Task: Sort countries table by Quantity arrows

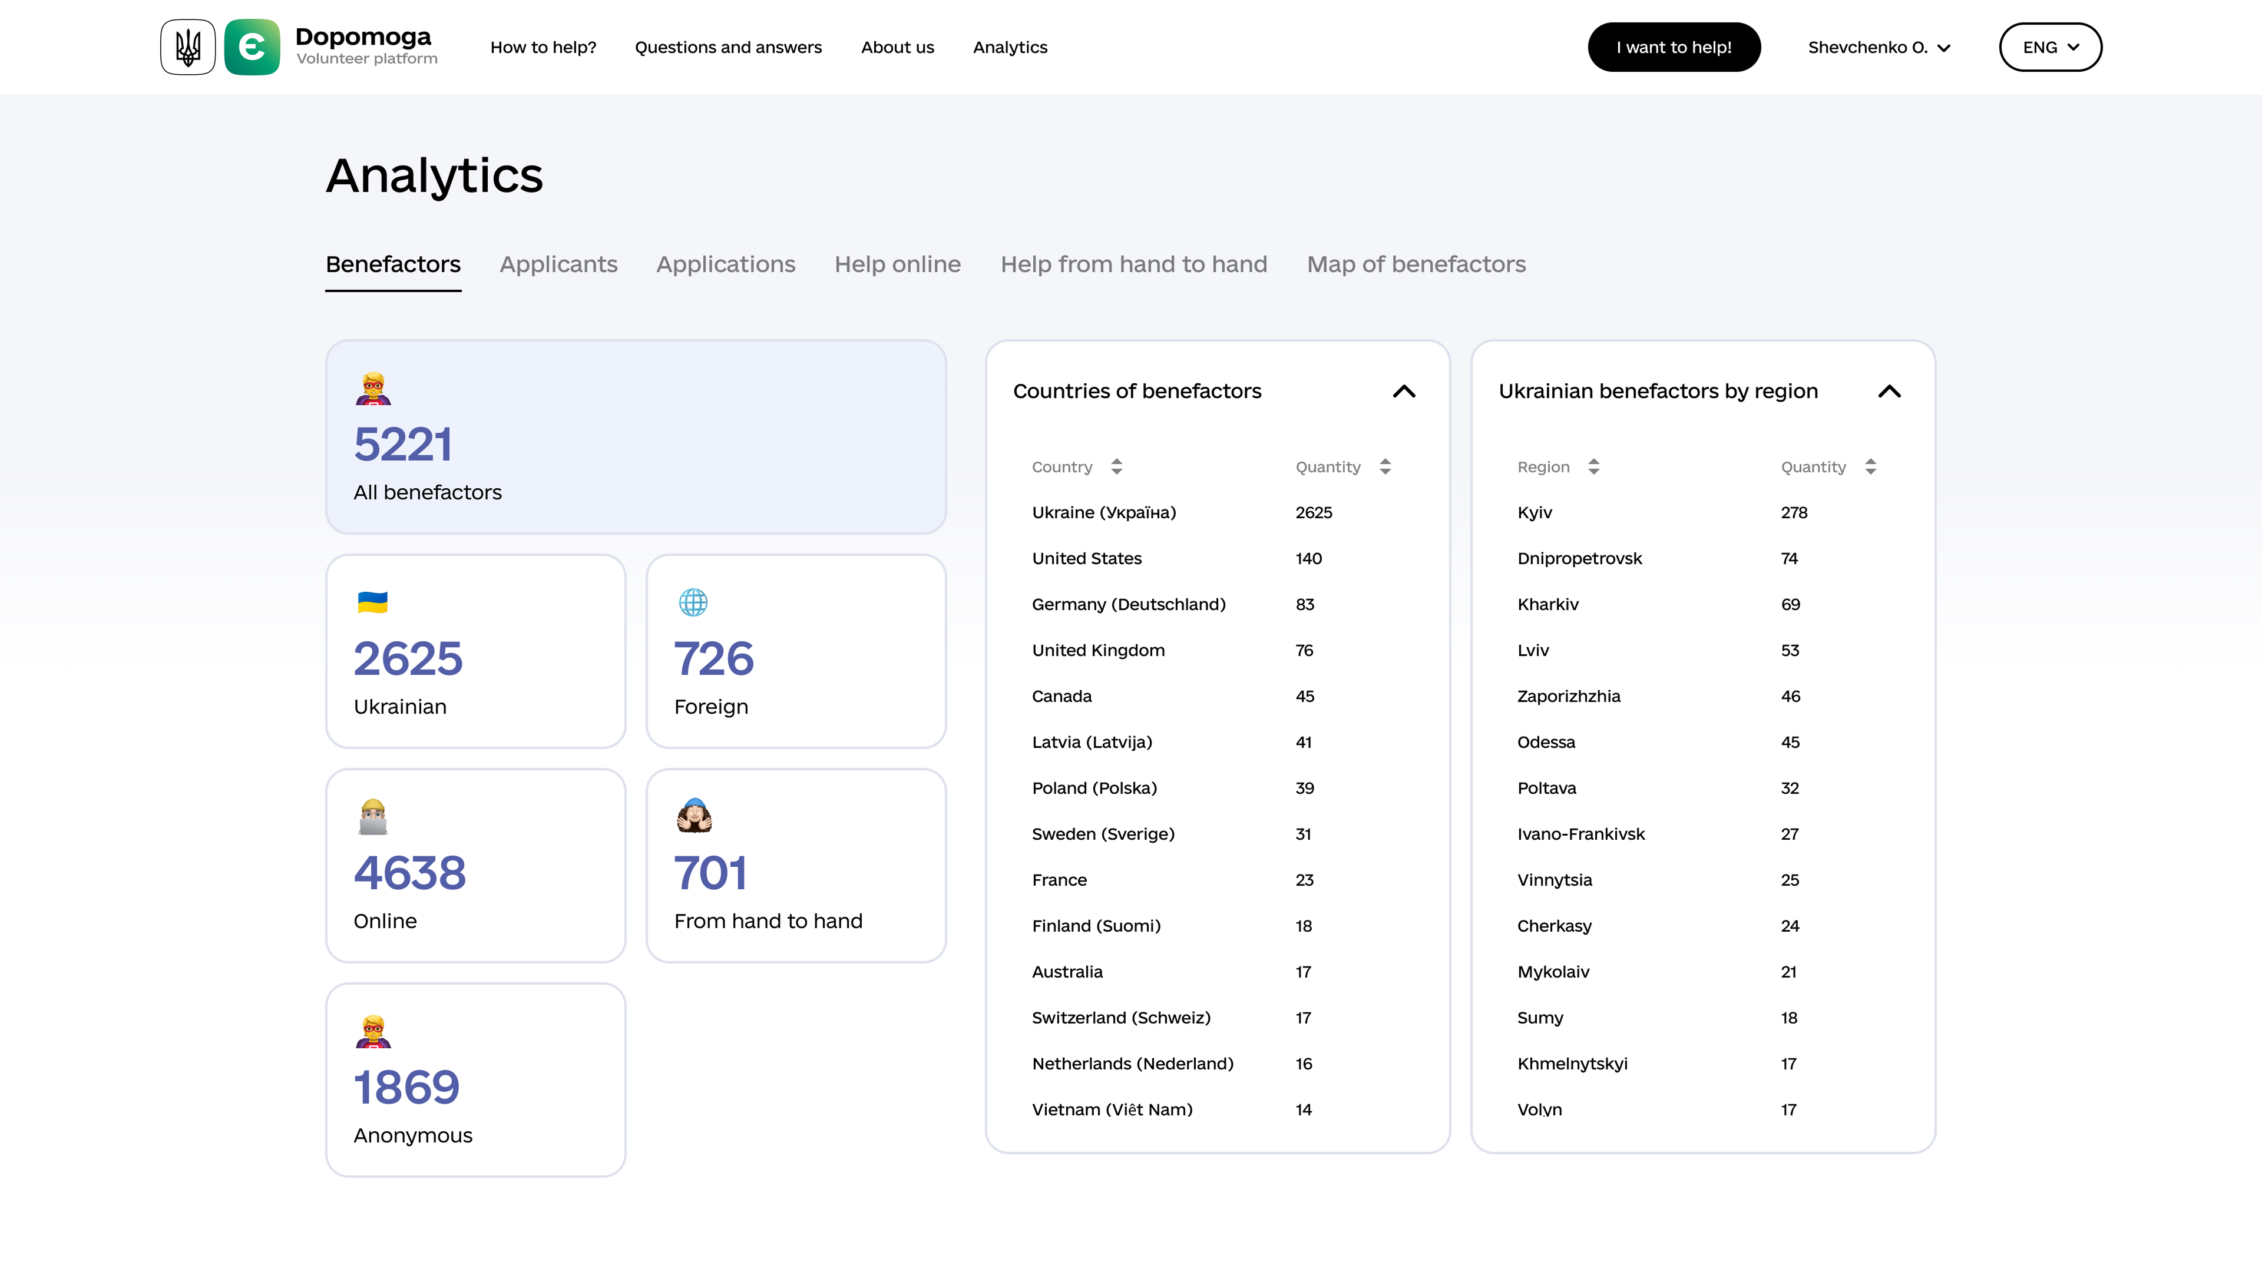Action: pyautogui.click(x=1385, y=466)
